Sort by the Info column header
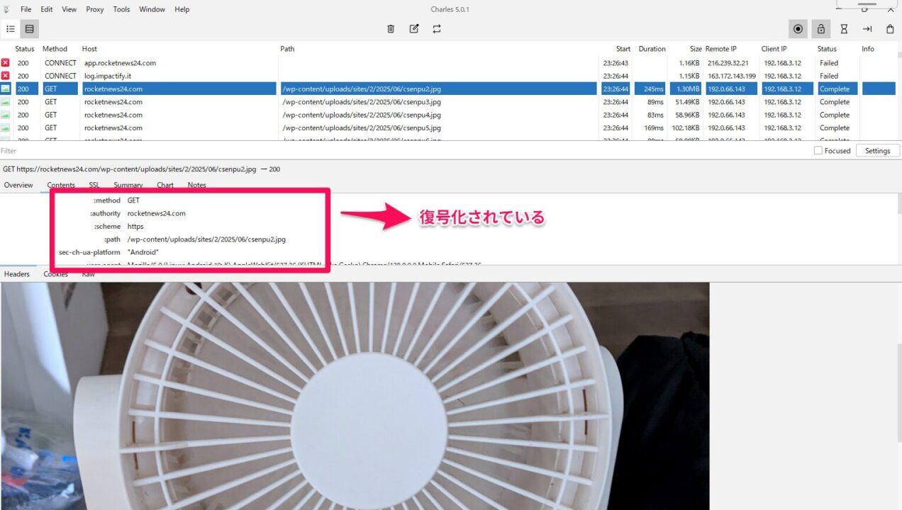The height and width of the screenshot is (510, 902). point(868,49)
